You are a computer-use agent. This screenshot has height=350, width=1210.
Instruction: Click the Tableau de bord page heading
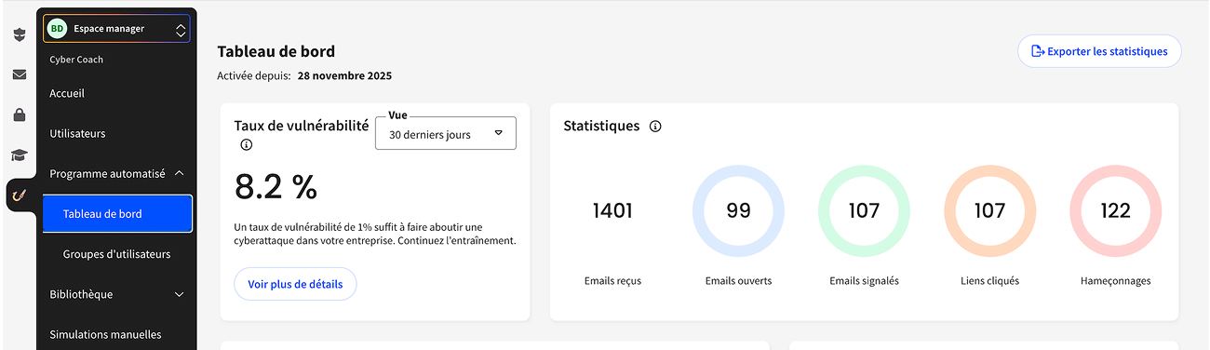(x=276, y=51)
